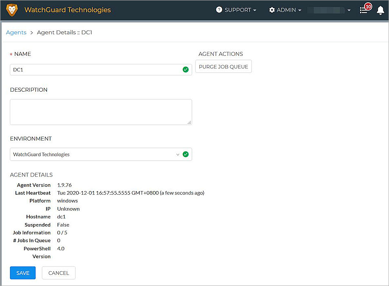Cancel editing the agent
This screenshot has height=286, width=389.
point(59,273)
